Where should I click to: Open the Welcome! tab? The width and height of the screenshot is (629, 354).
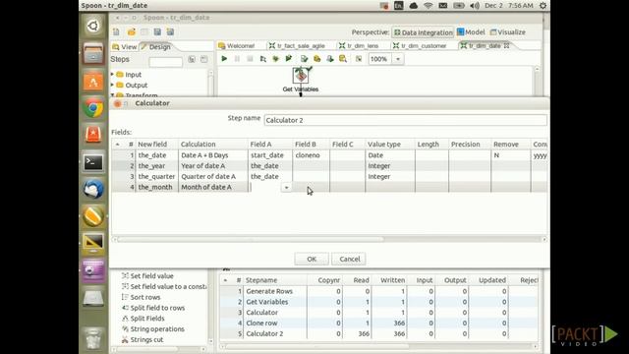pyautogui.click(x=237, y=46)
